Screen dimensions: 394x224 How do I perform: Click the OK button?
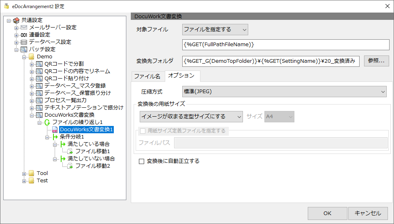[x=328, y=213]
